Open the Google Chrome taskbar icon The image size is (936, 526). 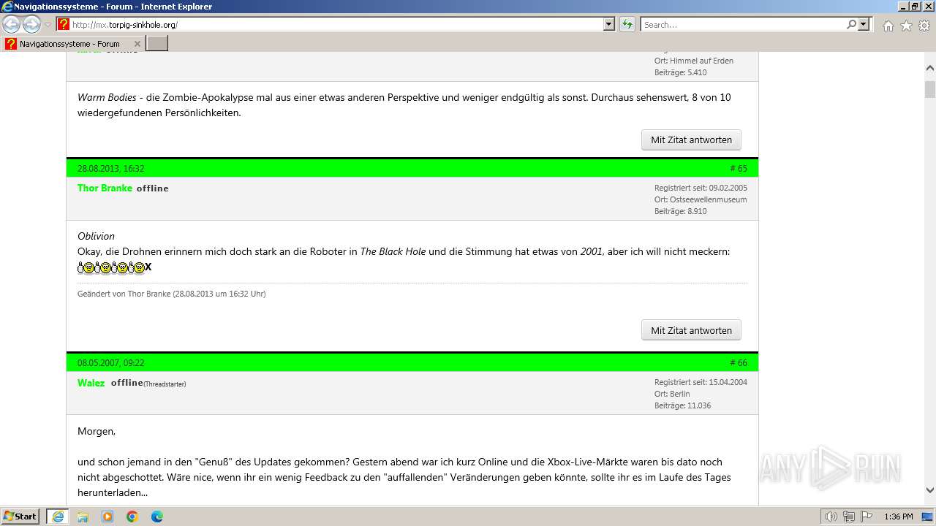tap(132, 517)
